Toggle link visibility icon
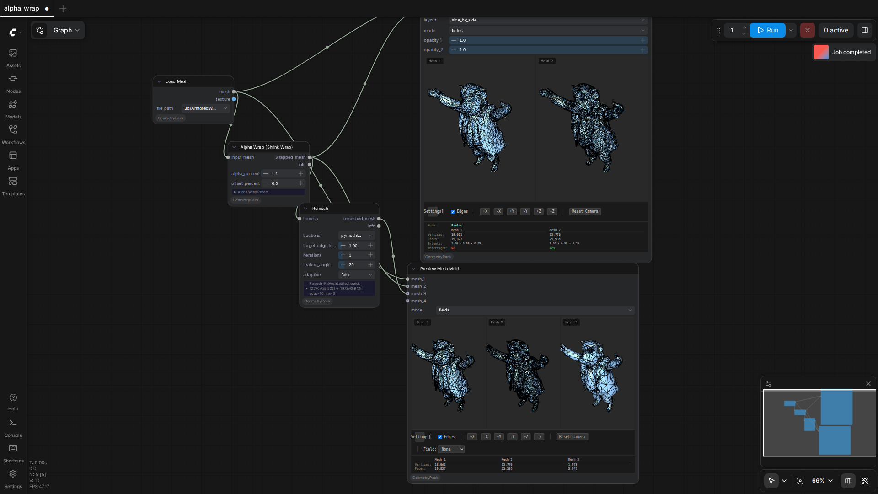 [865, 481]
